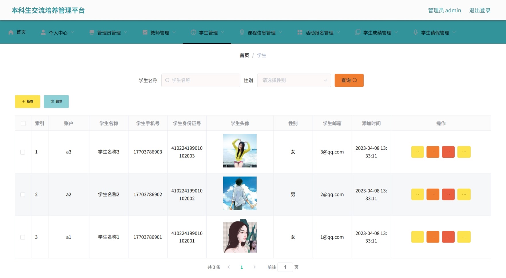Click the yellow 新增 add button
This screenshot has width=506, height=278.
point(28,101)
